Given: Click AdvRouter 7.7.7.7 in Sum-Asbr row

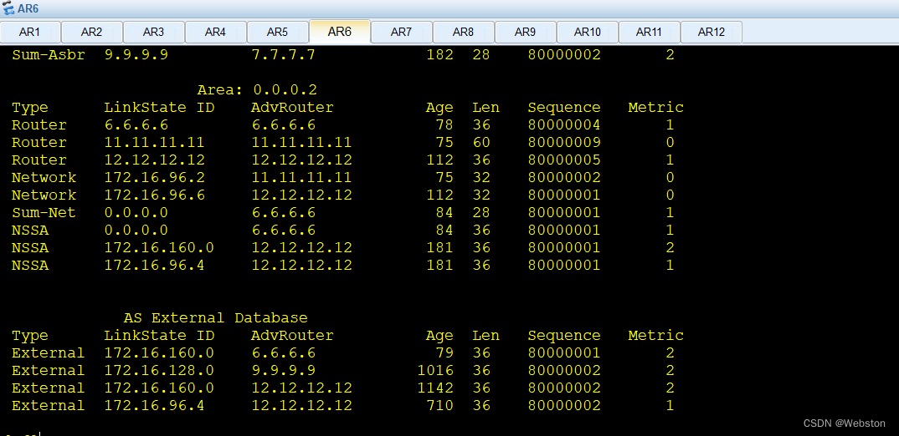Looking at the screenshot, I should (283, 55).
